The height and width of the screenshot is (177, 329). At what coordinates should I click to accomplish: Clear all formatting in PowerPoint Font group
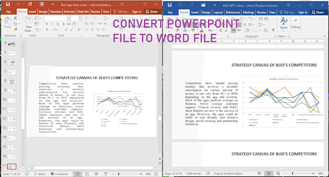(x=79, y=30)
